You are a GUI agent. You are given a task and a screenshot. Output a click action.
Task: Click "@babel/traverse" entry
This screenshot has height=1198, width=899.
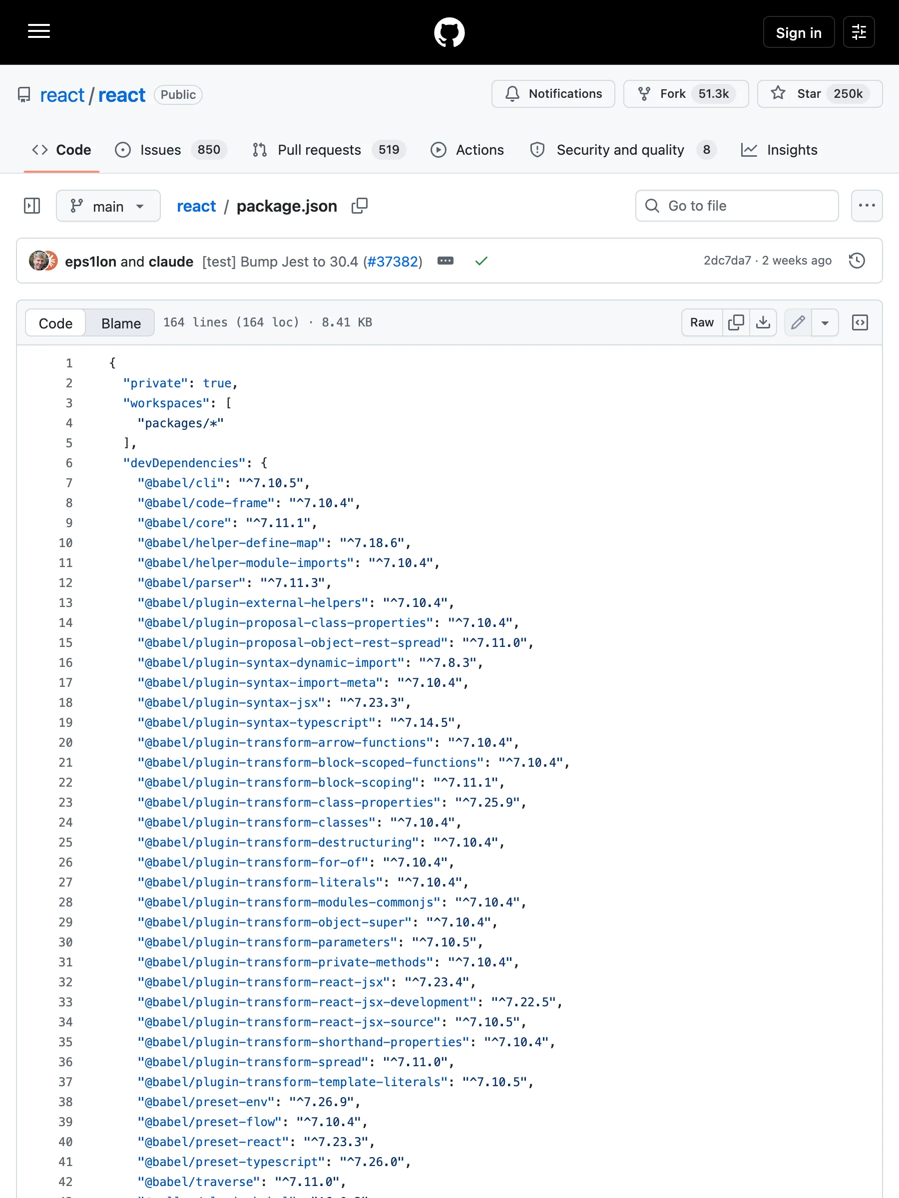click(x=242, y=1182)
